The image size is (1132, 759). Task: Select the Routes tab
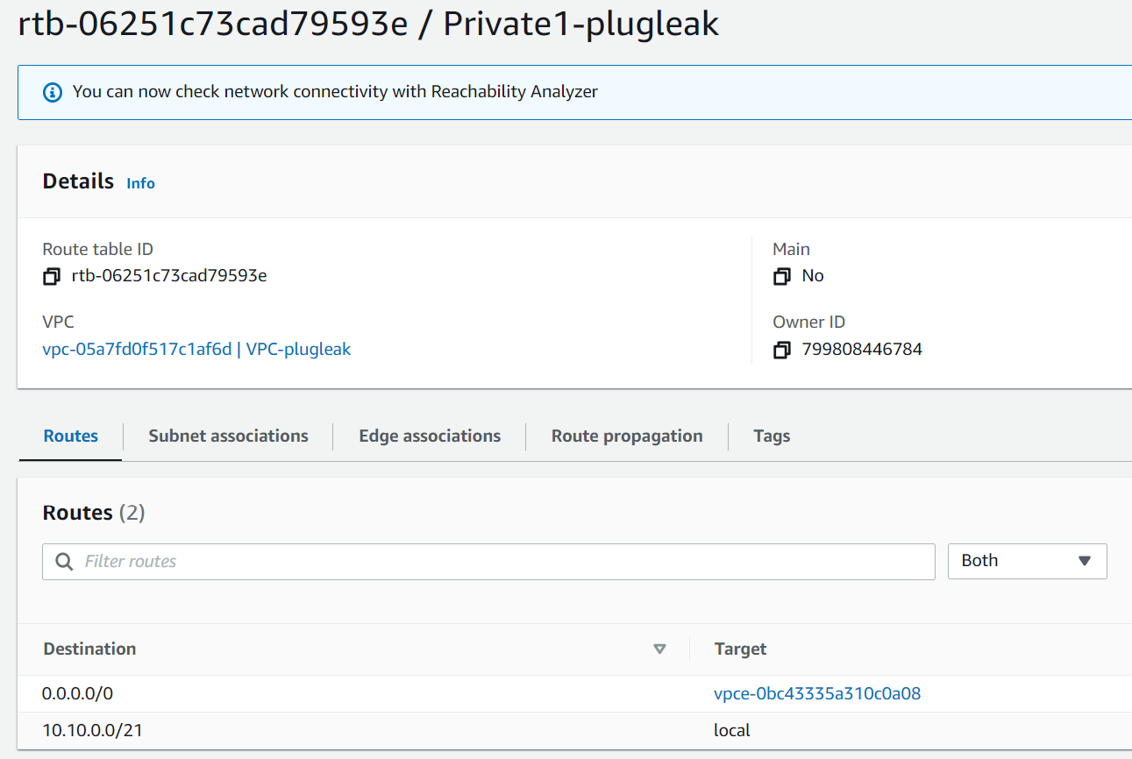(x=71, y=436)
